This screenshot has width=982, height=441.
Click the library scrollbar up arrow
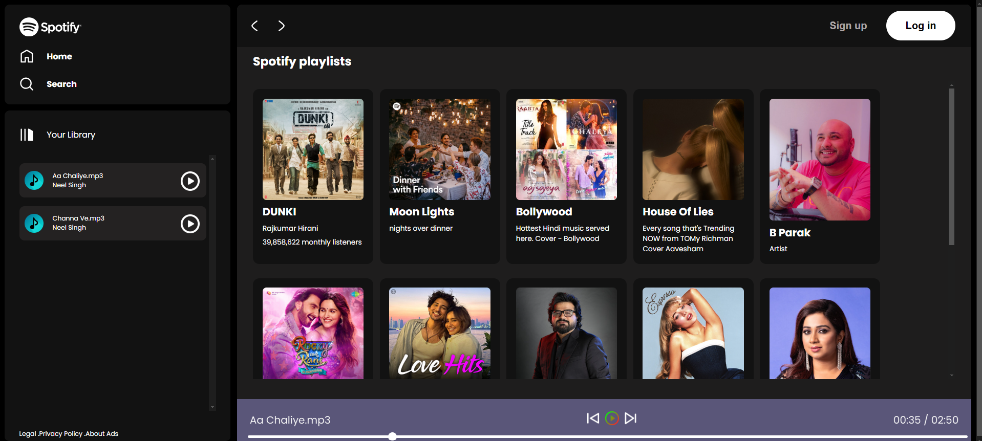point(212,159)
